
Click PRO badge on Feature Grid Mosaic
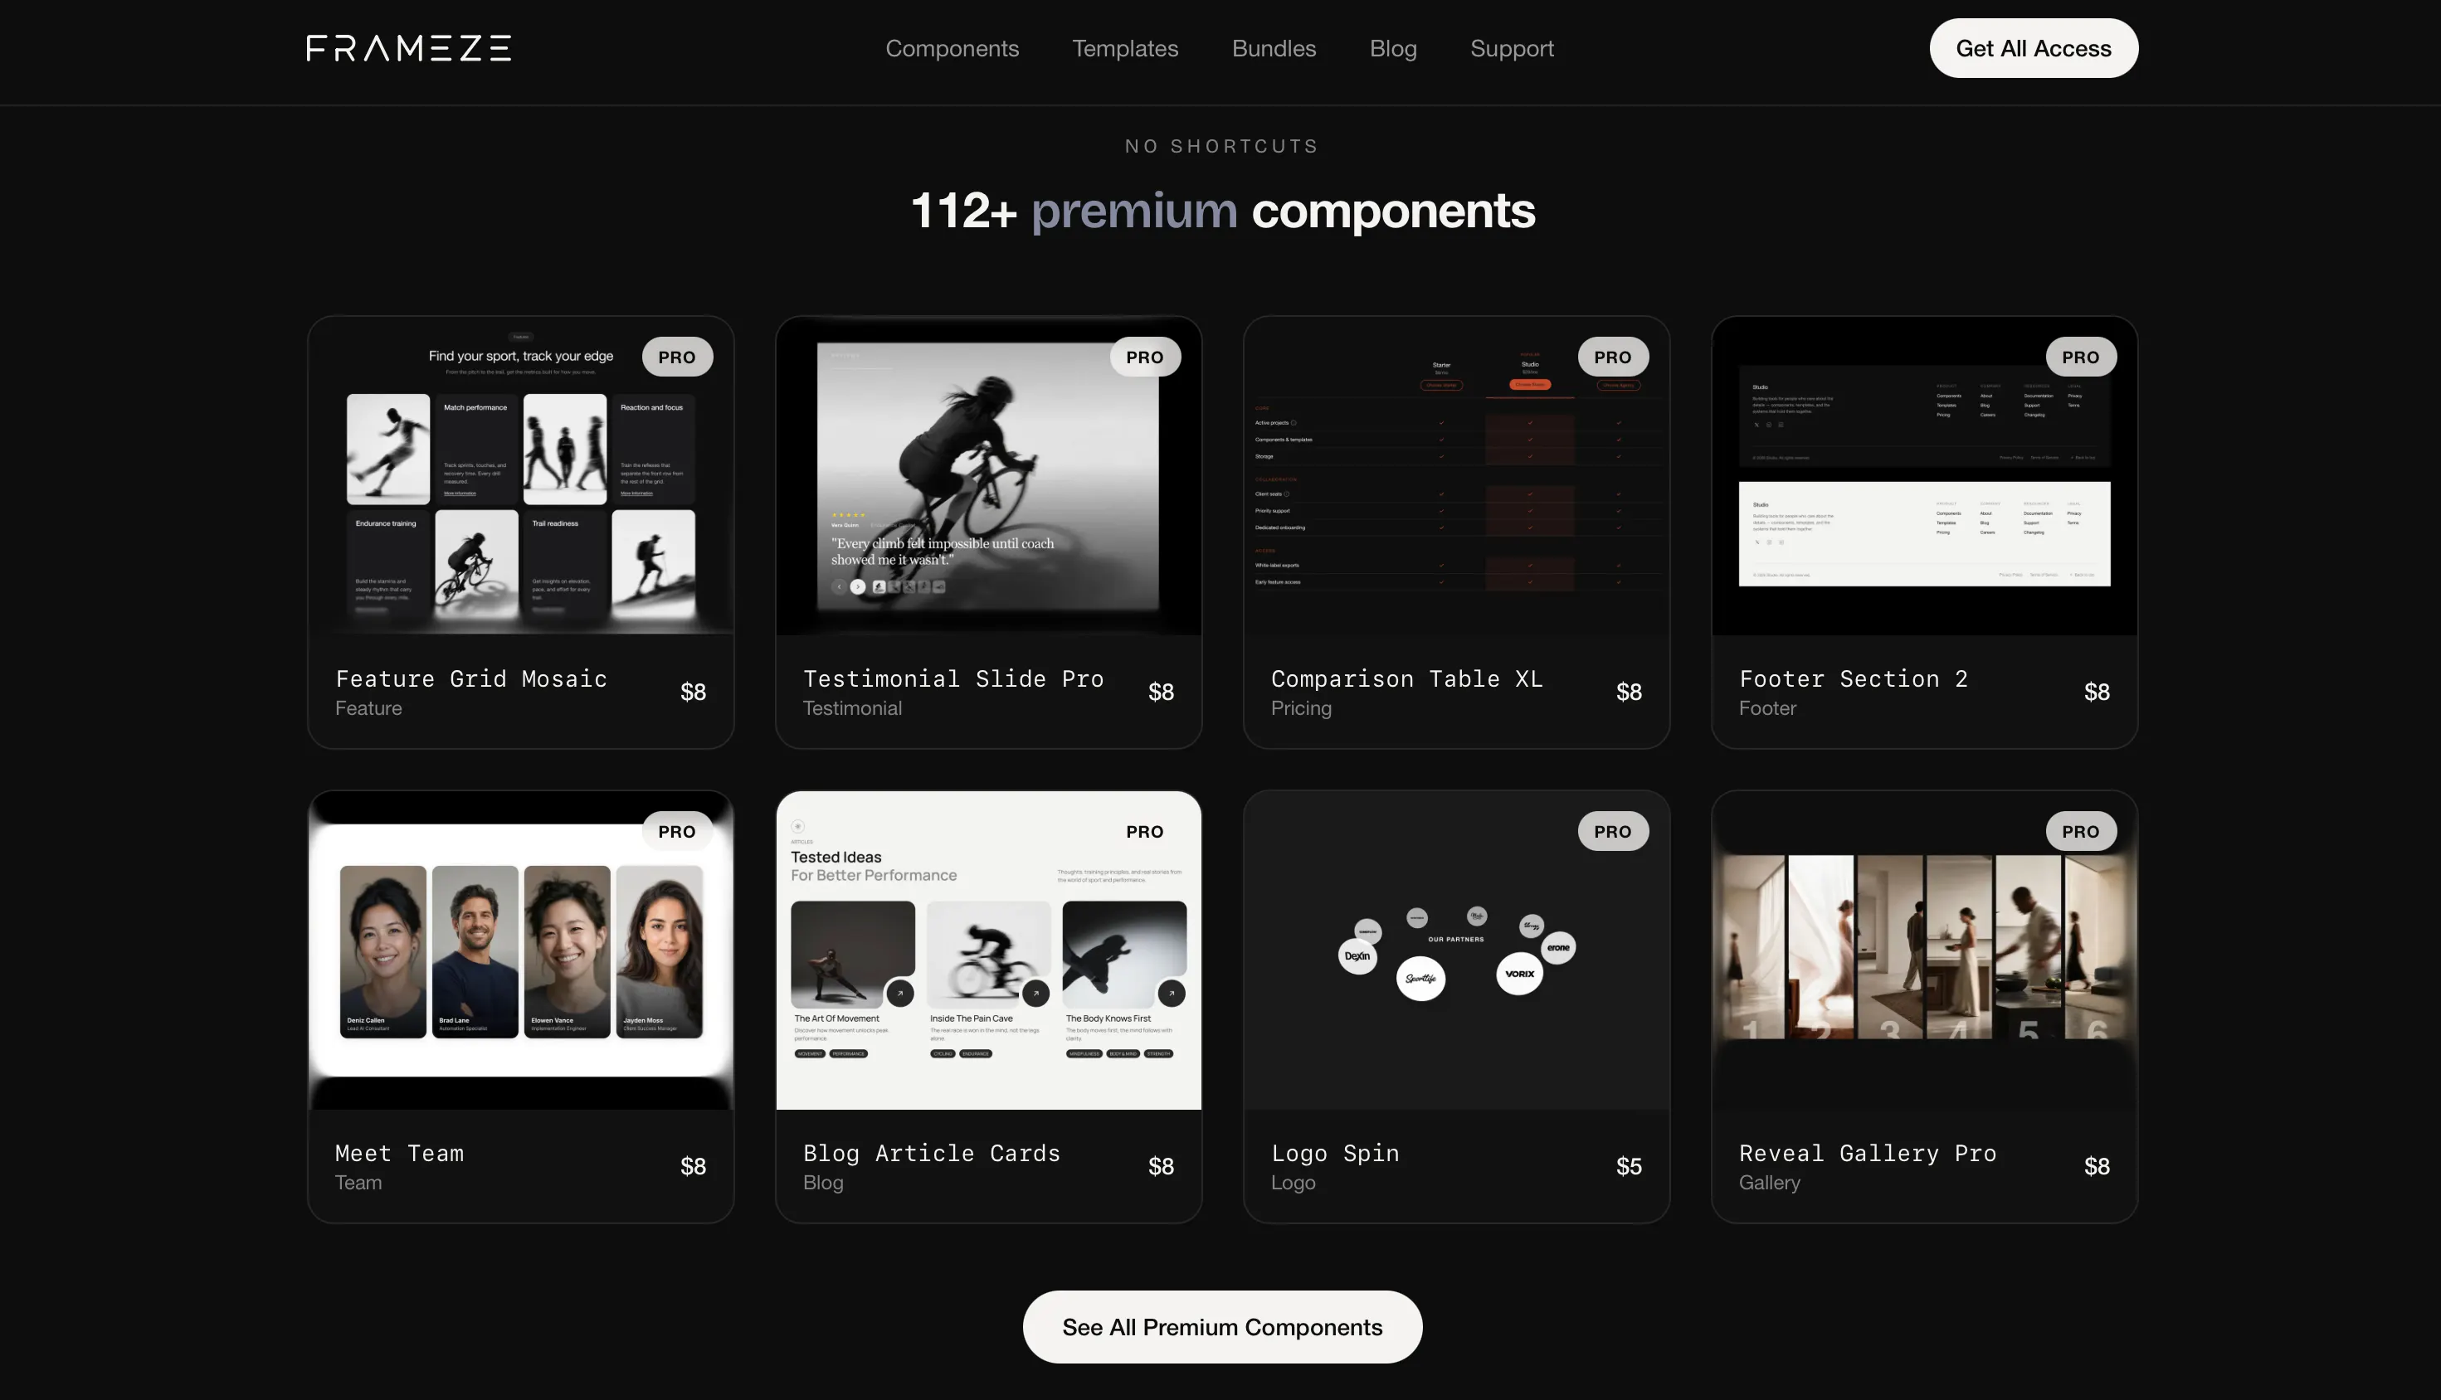coord(677,357)
